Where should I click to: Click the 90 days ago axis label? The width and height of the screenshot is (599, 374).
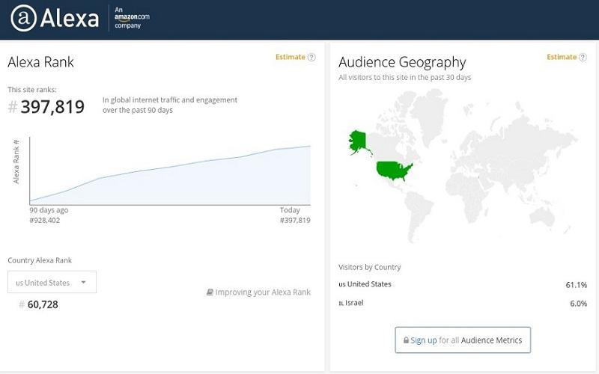click(49, 210)
